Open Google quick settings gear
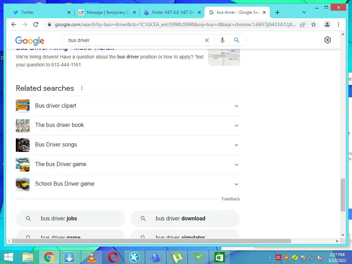 [328, 40]
